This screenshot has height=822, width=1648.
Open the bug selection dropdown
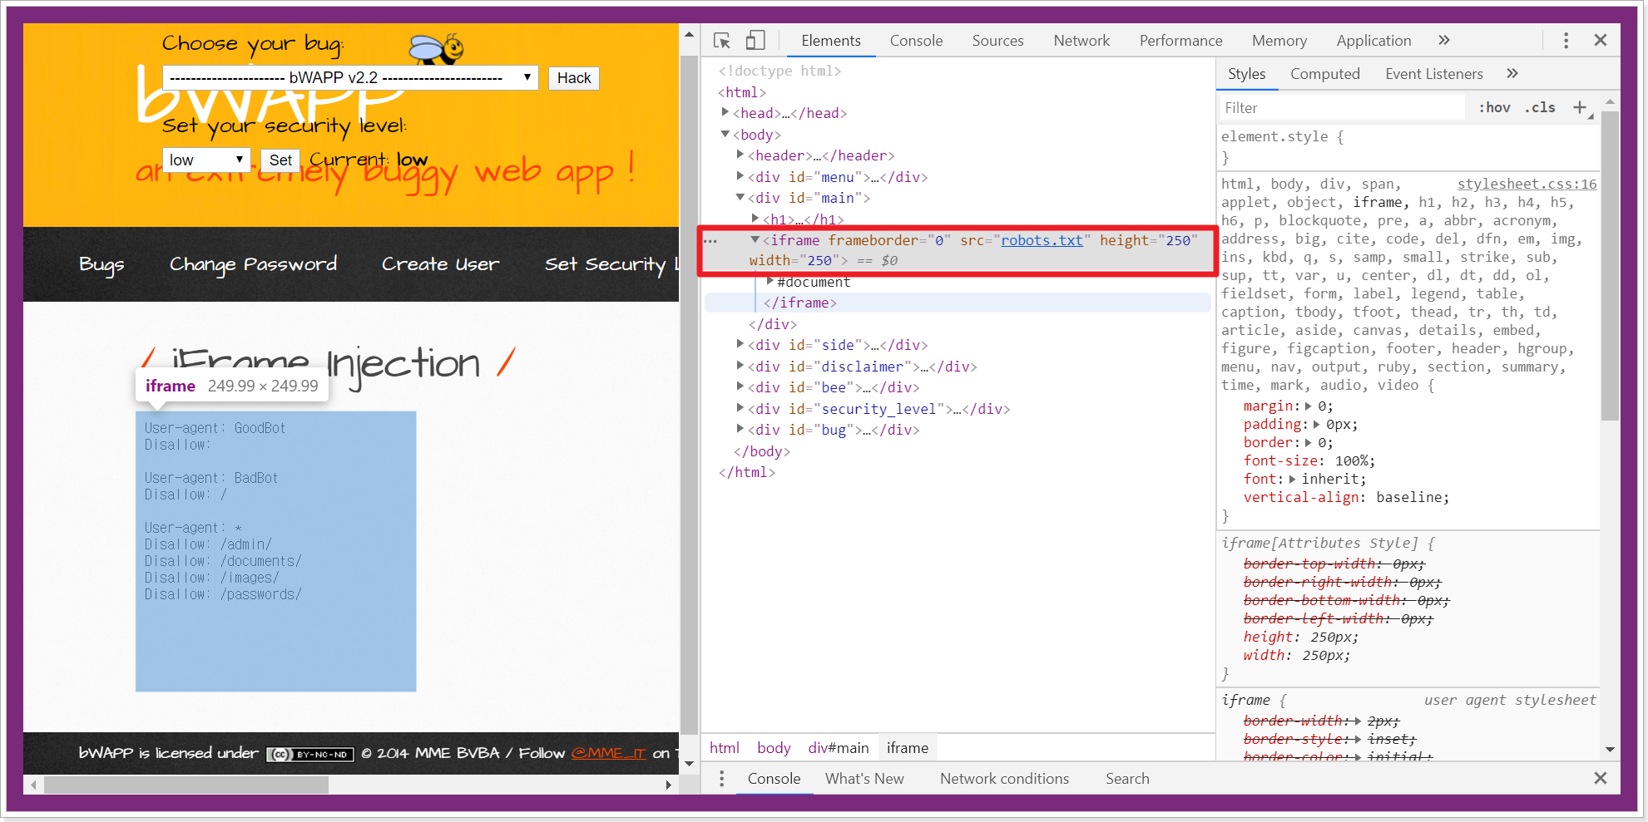click(x=350, y=77)
